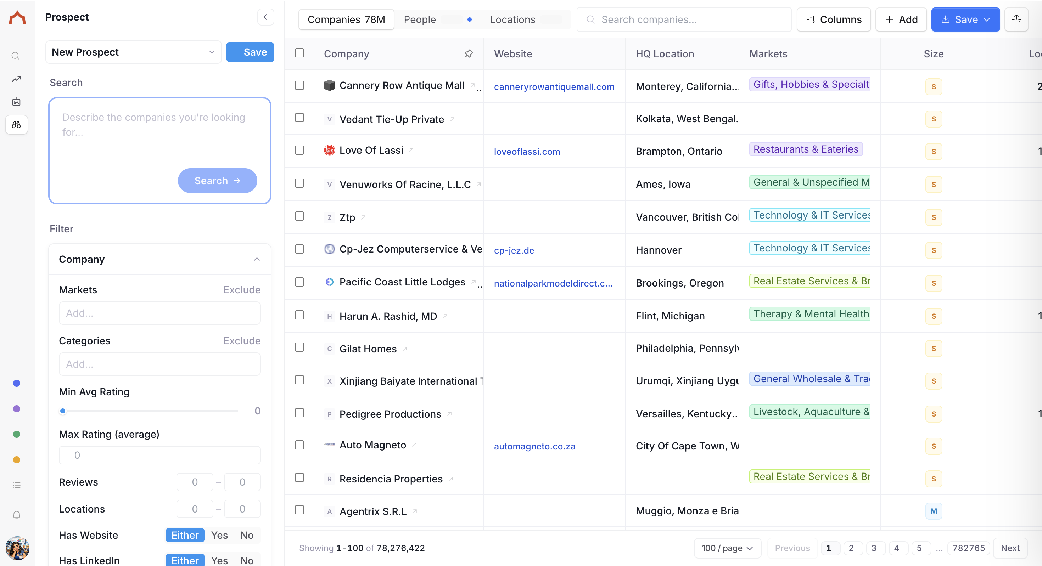Screen dimensions: 1042x566
Task: Click the Markets Add field
Action: tap(159, 313)
